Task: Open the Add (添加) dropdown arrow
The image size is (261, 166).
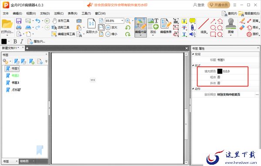Action: (x=153, y=36)
